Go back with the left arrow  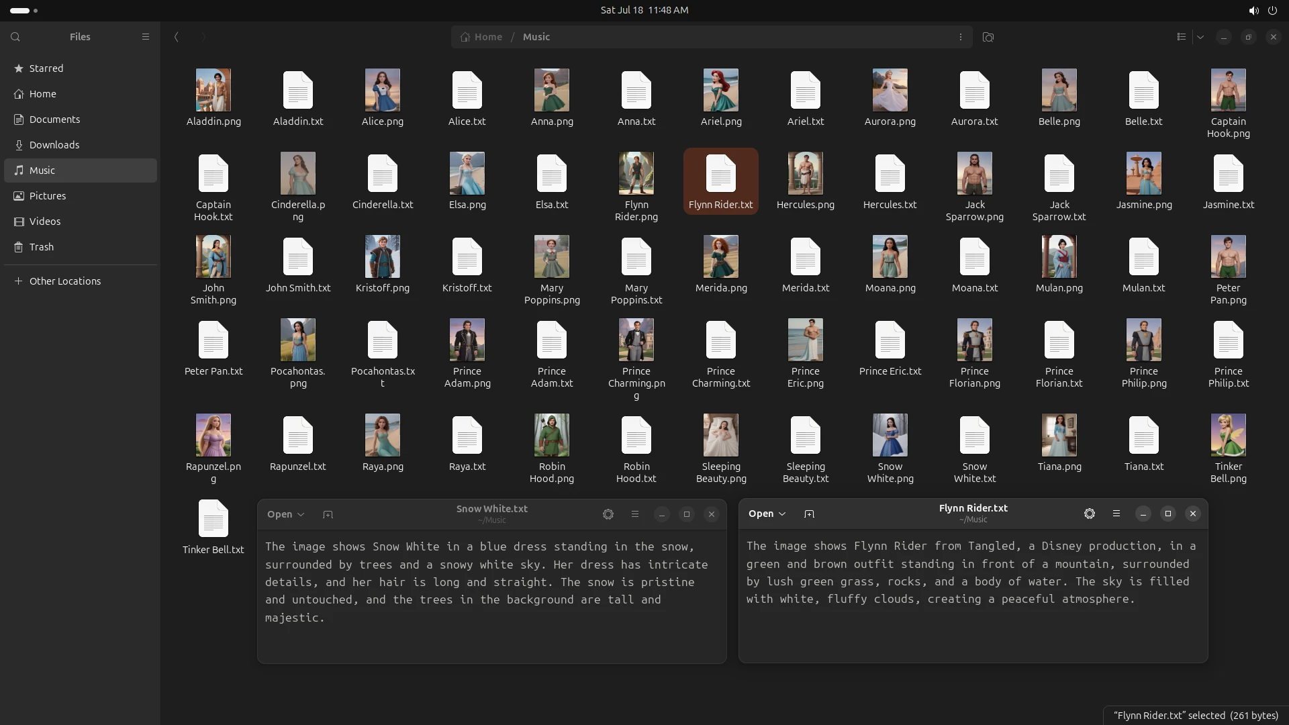pyautogui.click(x=177, y=37)
